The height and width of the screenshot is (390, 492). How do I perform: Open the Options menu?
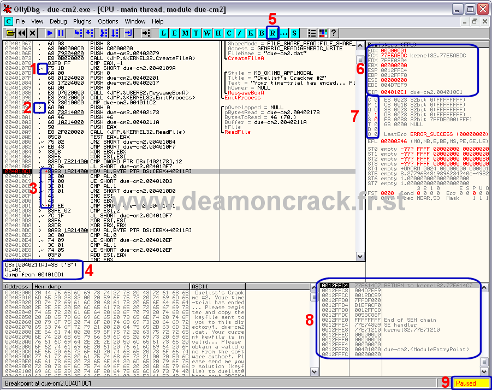[x=108, y=21]
